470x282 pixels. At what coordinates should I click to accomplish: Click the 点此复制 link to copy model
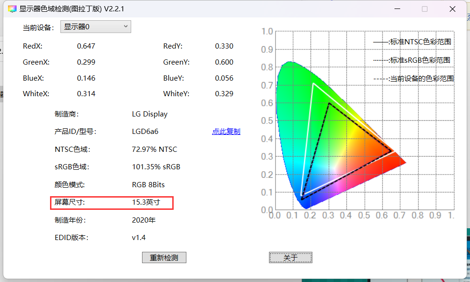click(x=226, y=132)
